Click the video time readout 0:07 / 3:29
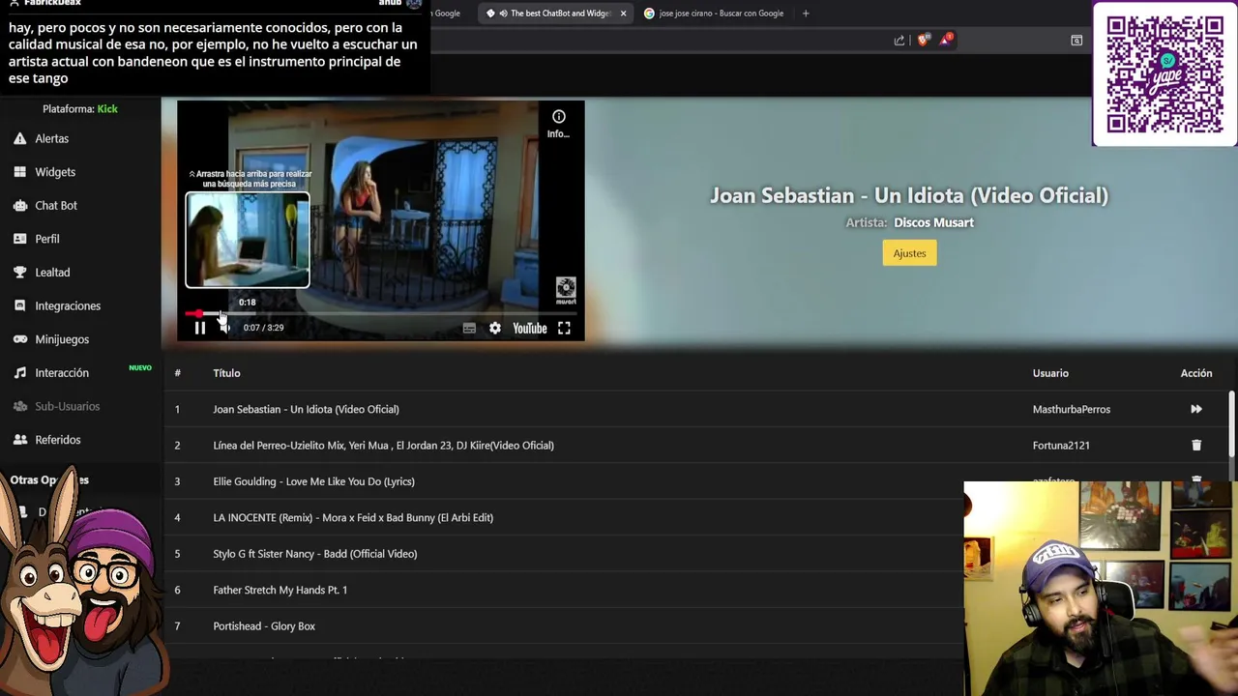Image resolution: width=1238 pixels, height=696 pixels. [x=263, y=328]
